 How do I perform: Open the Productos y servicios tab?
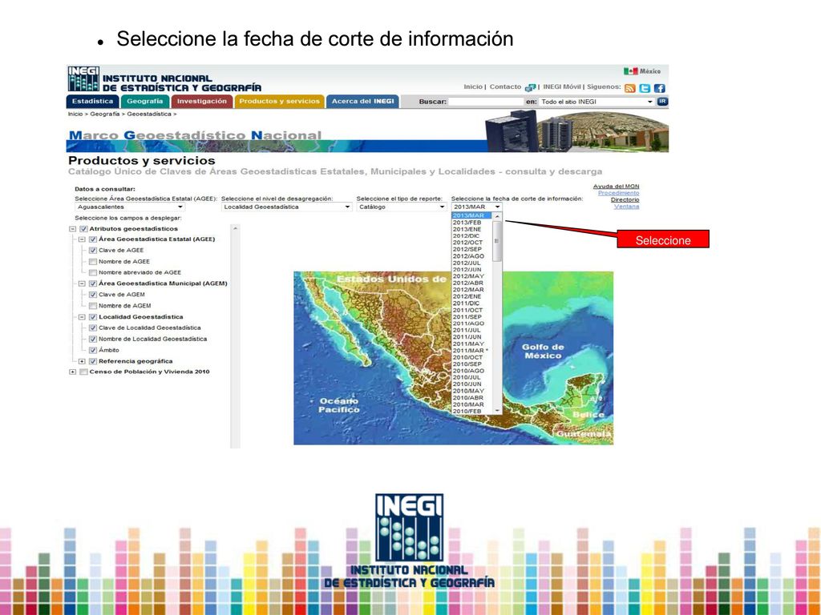[x=279, y=102]
